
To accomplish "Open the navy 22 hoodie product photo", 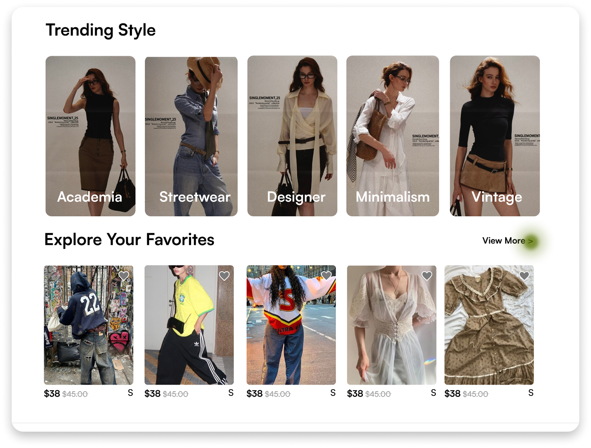I will coord(89,325).
